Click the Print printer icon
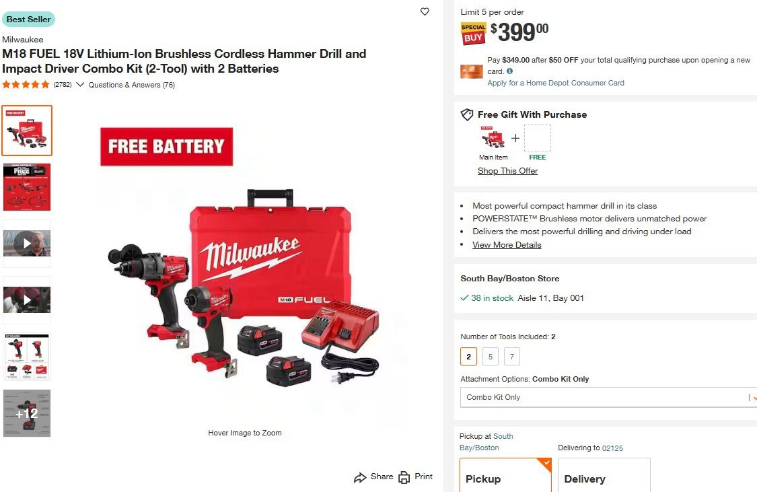Image resolution: width=757 pixels, height=492 pixels. (x=404, y=477)
